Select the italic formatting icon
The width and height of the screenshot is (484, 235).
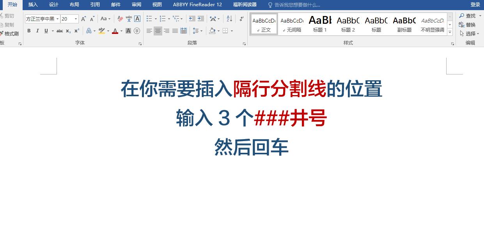point(37,30)
